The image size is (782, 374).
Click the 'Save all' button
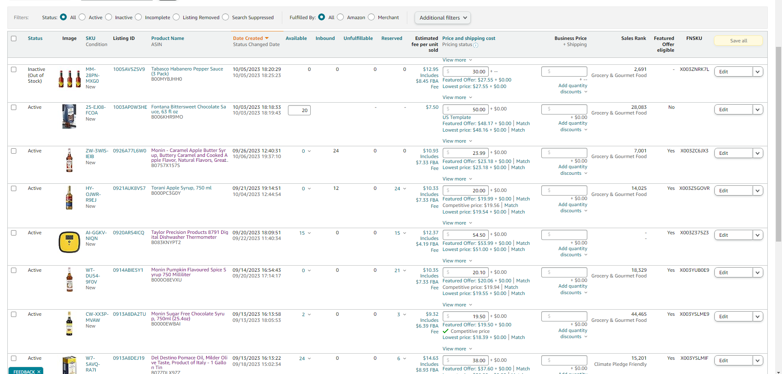tap(738, 41)
